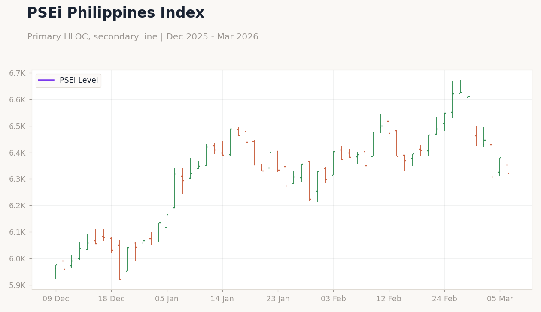This screenshot has width=541, height=312.
Task: Click the PSEi Philippines Index chart title
Action: 115,13
